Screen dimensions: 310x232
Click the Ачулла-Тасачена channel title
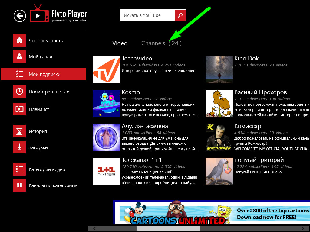coord(145,126)
